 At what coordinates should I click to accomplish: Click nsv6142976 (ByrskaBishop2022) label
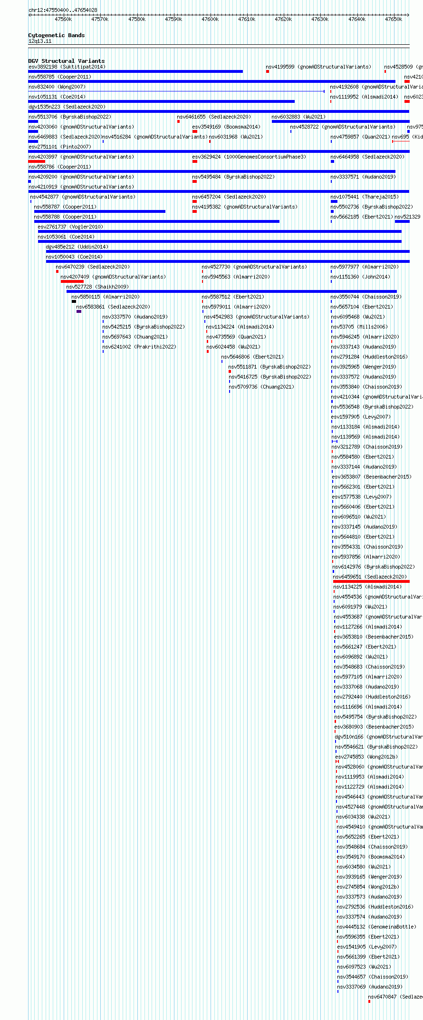(x=374, y=567)
